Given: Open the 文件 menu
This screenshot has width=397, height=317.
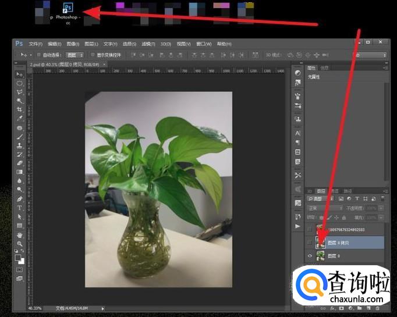Looking at the screenshot, I should point(36,44).
